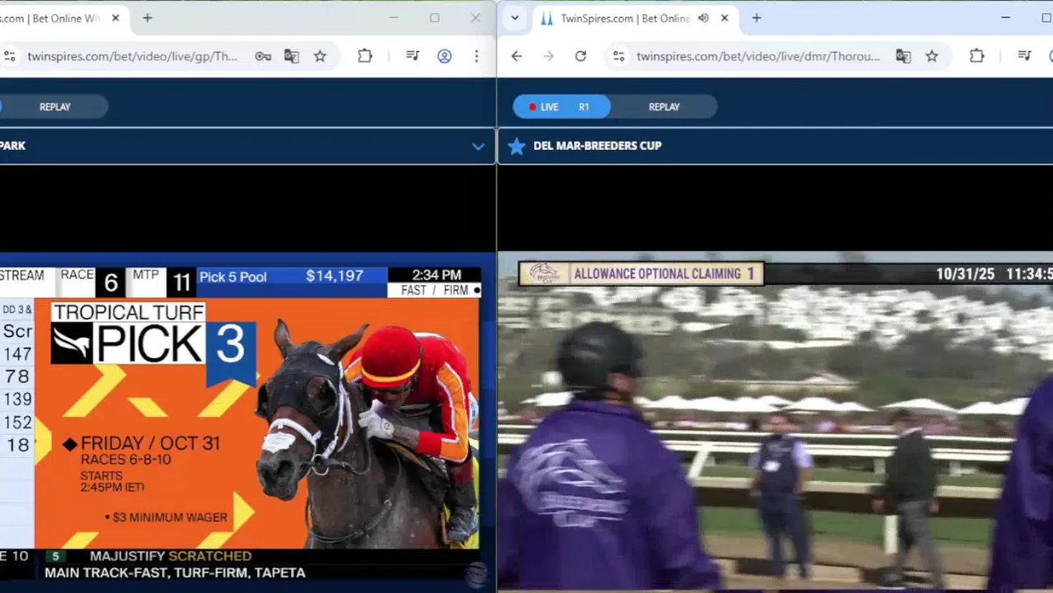This screenshot has height=593, width=1053.
Task: Go back in right browser
Action: pos(517,56)
